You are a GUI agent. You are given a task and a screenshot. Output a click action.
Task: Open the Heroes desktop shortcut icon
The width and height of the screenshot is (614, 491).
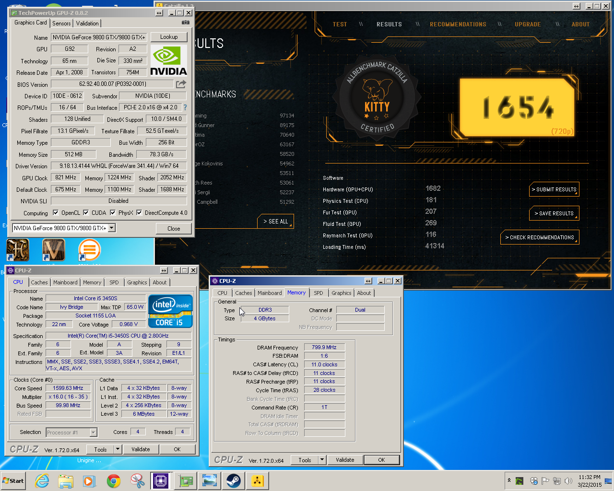pos(18,250)
